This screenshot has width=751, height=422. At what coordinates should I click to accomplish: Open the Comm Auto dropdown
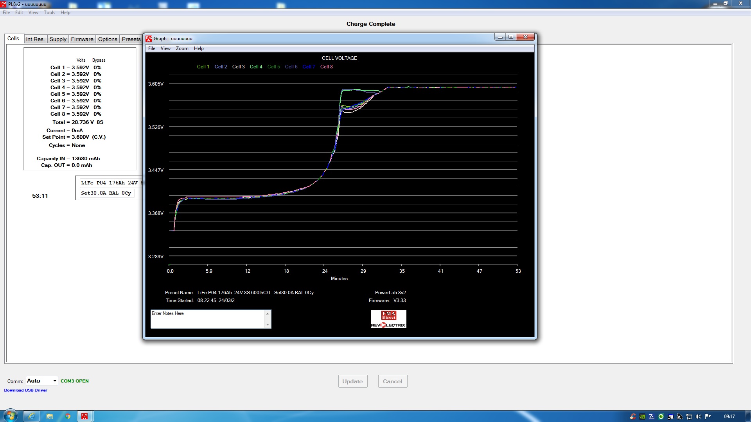click(x=55, y=381)
